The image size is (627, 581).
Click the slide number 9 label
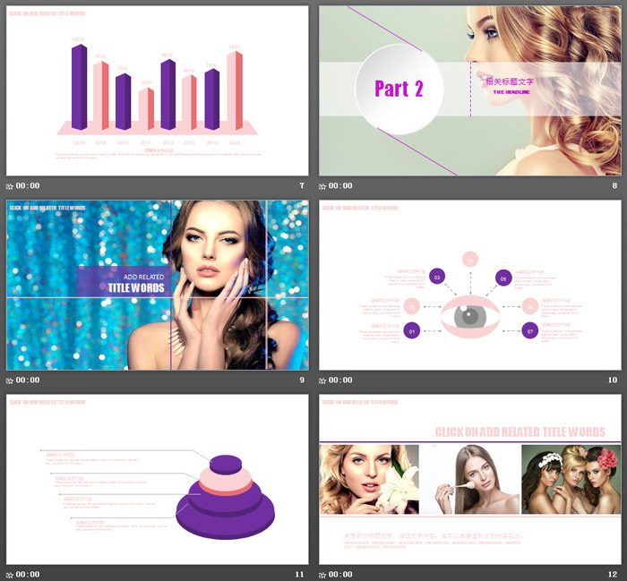point(302,380)
